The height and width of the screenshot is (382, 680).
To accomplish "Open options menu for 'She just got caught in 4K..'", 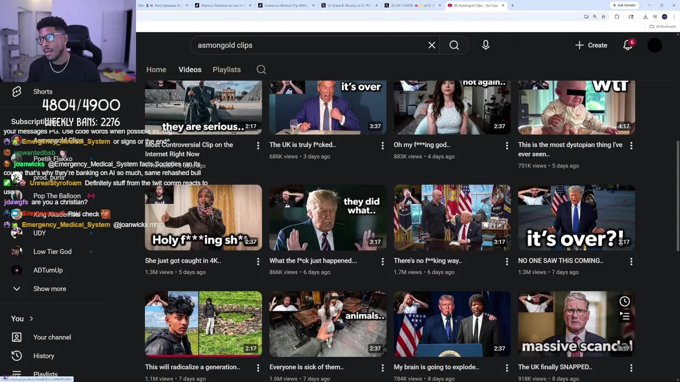I will [258, 262].
